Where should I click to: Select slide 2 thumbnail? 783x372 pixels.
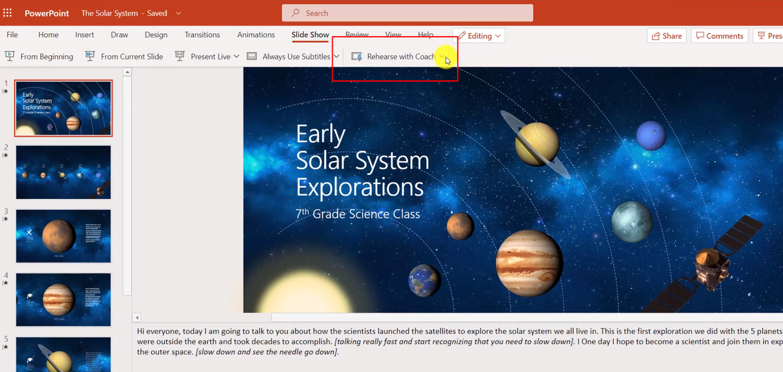click(63, 172)
